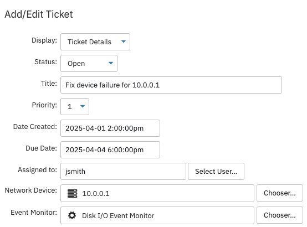Viewport: 307px width, 227px height.
Task: Click the Network Device value 10.0.0.1
Action: tap(96, 194)
